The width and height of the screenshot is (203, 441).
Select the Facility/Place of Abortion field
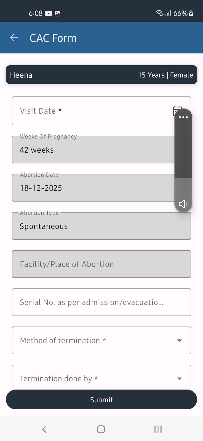101,264
